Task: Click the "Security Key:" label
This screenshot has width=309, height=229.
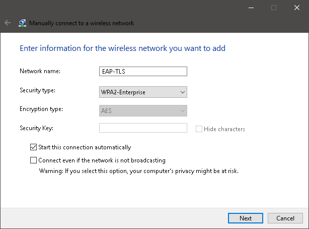Action: [37, 129]
